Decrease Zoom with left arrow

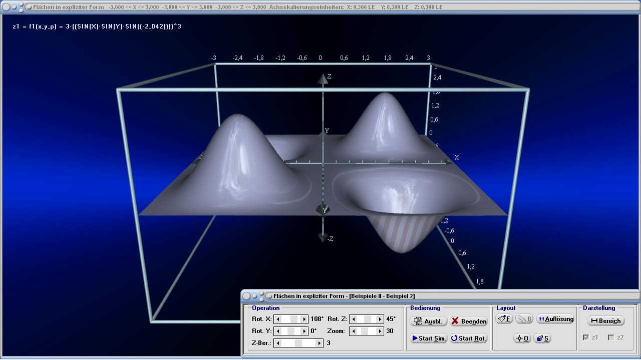pyautogui.click(x=353, y=331)
